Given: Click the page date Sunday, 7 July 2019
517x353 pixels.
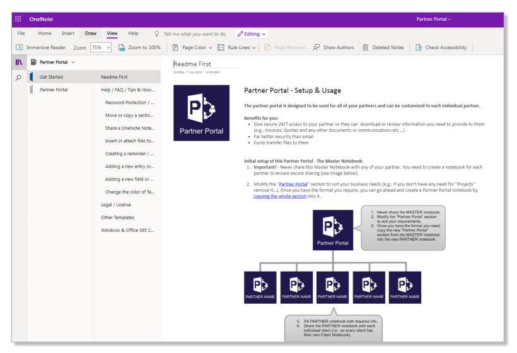Looking at the screenshot, I should [x=188, y=72].
